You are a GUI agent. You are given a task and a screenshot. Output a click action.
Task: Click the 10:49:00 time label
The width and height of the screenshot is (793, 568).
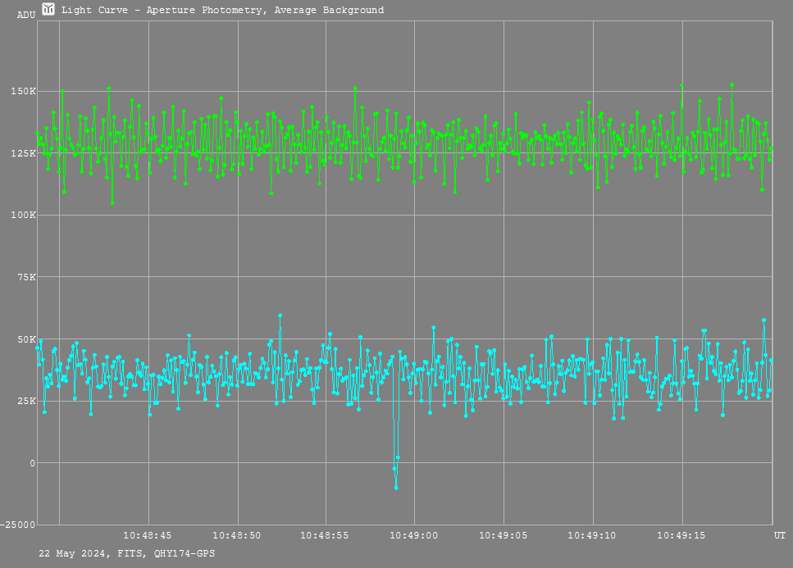pyautogui.click(x=413, y=536)
